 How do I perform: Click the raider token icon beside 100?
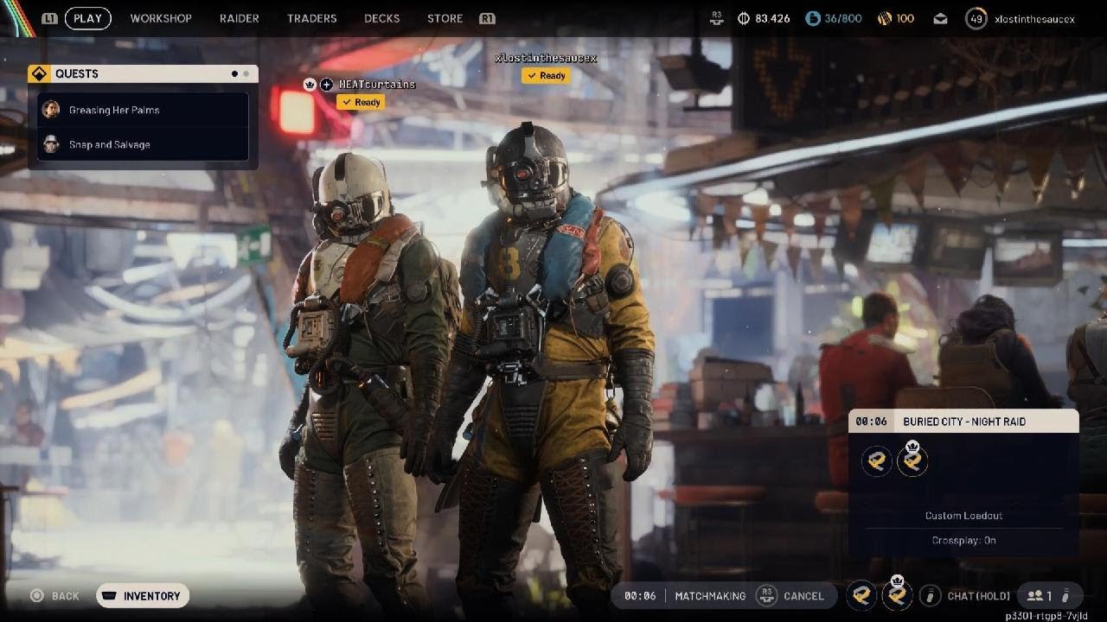pyautogui.click(x=885, y=18)
